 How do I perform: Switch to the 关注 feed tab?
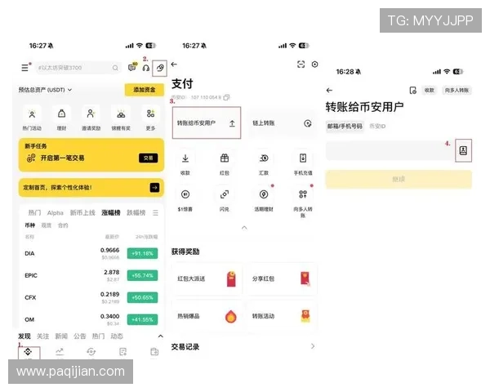[x=42, y=336]
